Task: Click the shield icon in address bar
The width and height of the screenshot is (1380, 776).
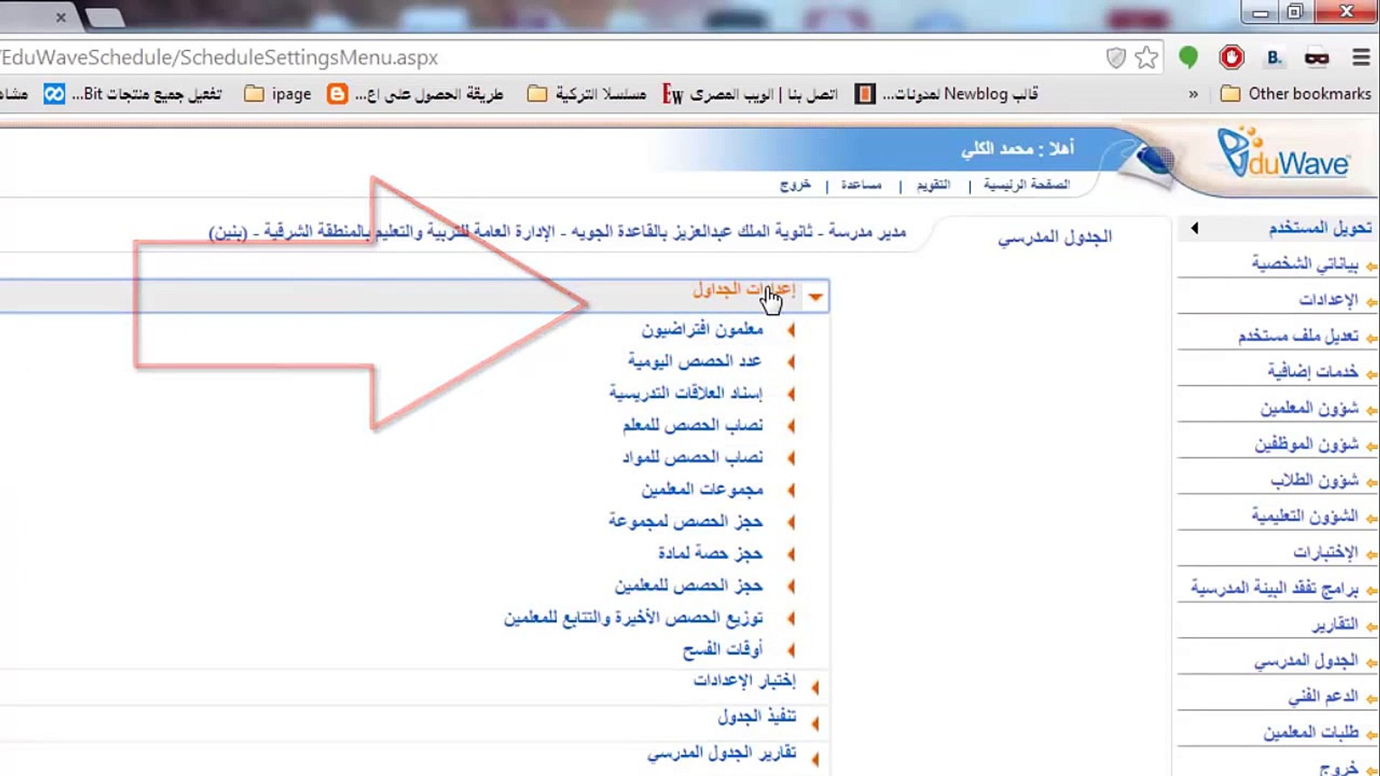Action: tap(1115, 57)
